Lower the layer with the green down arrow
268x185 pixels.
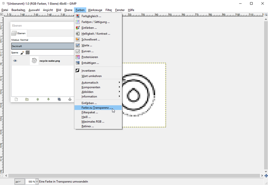tap(48, 99)
